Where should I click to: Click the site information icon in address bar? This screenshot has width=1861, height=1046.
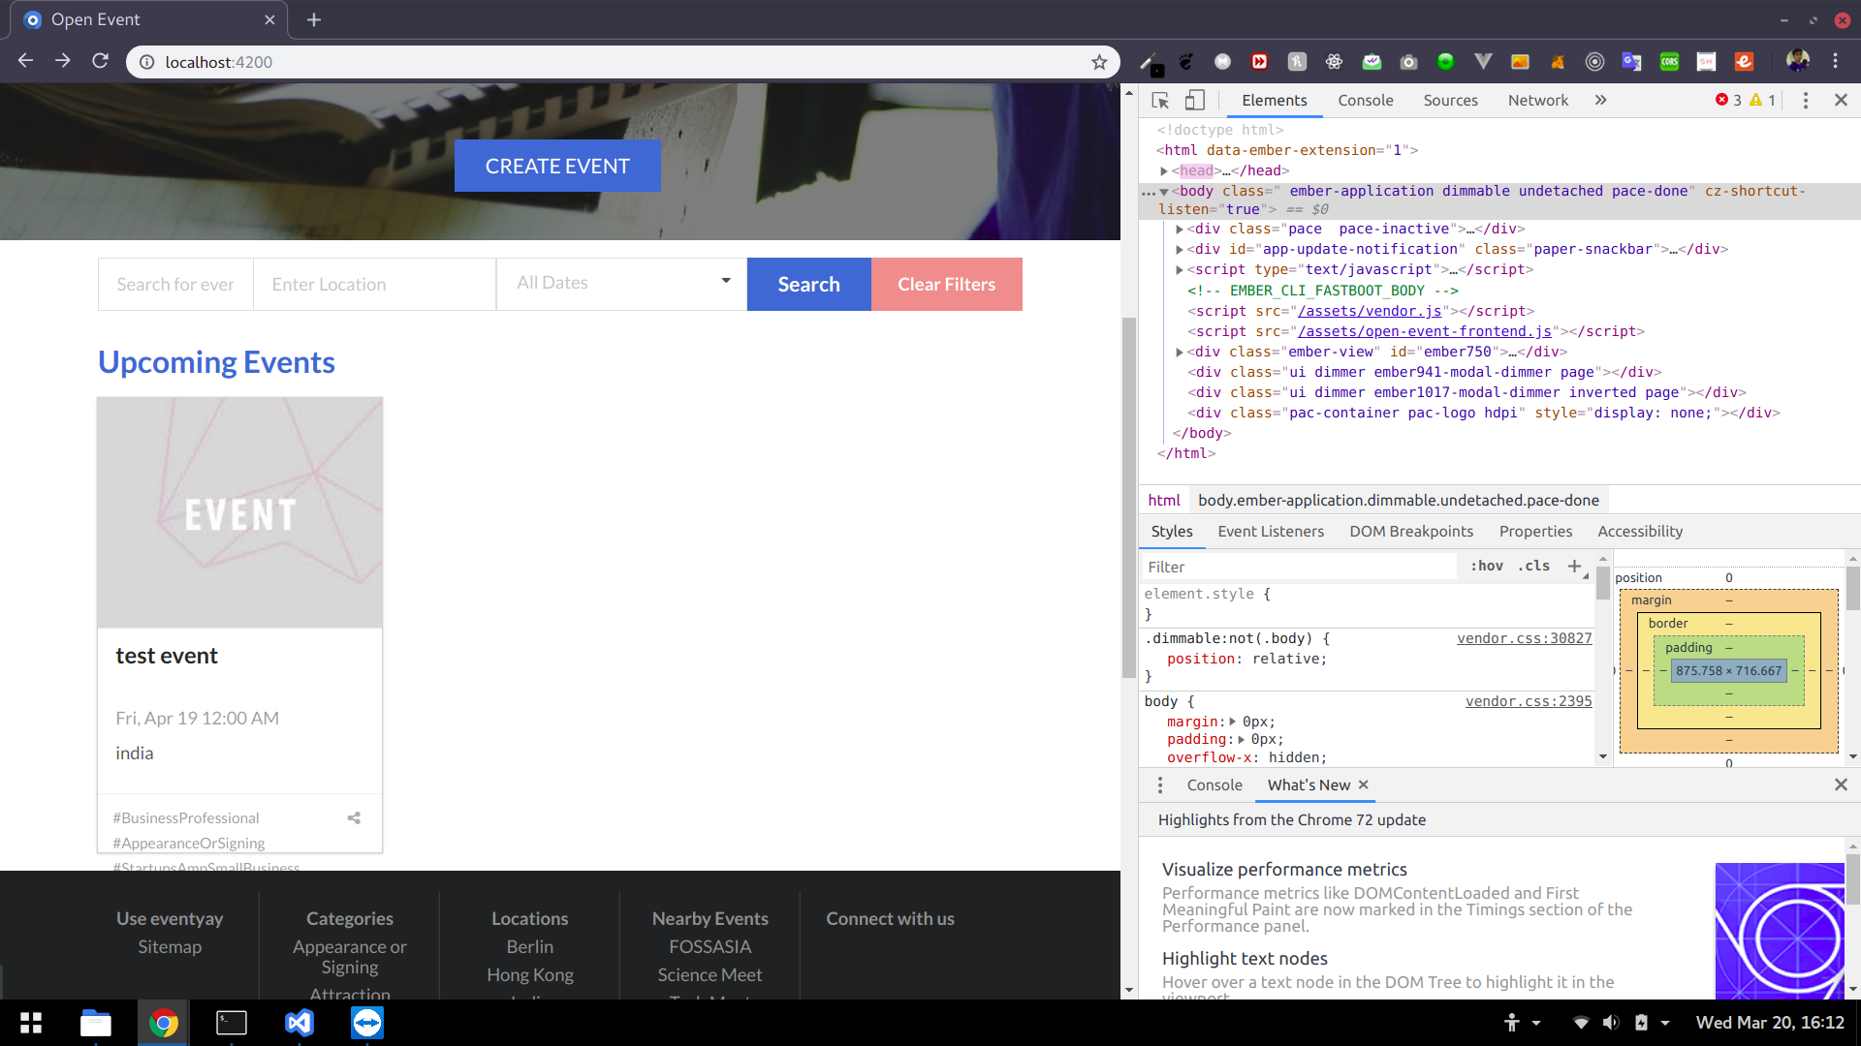[146, 62]
